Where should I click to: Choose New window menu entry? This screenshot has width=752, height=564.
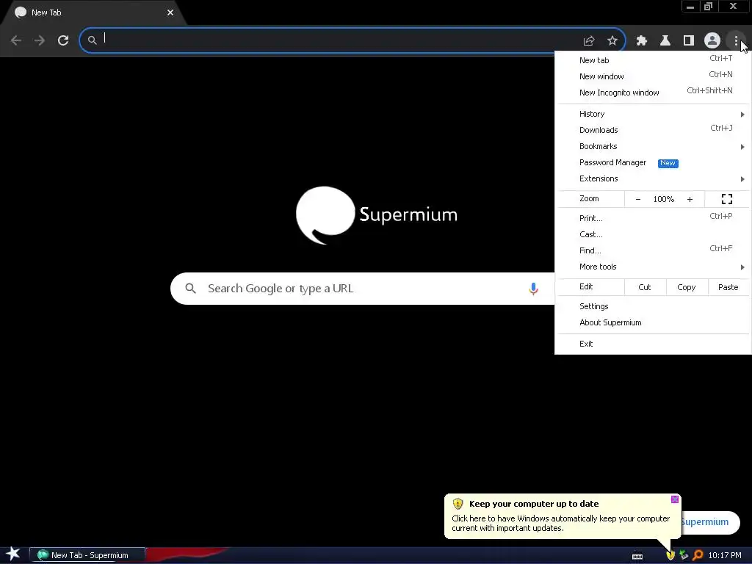(x=653, y=76)
